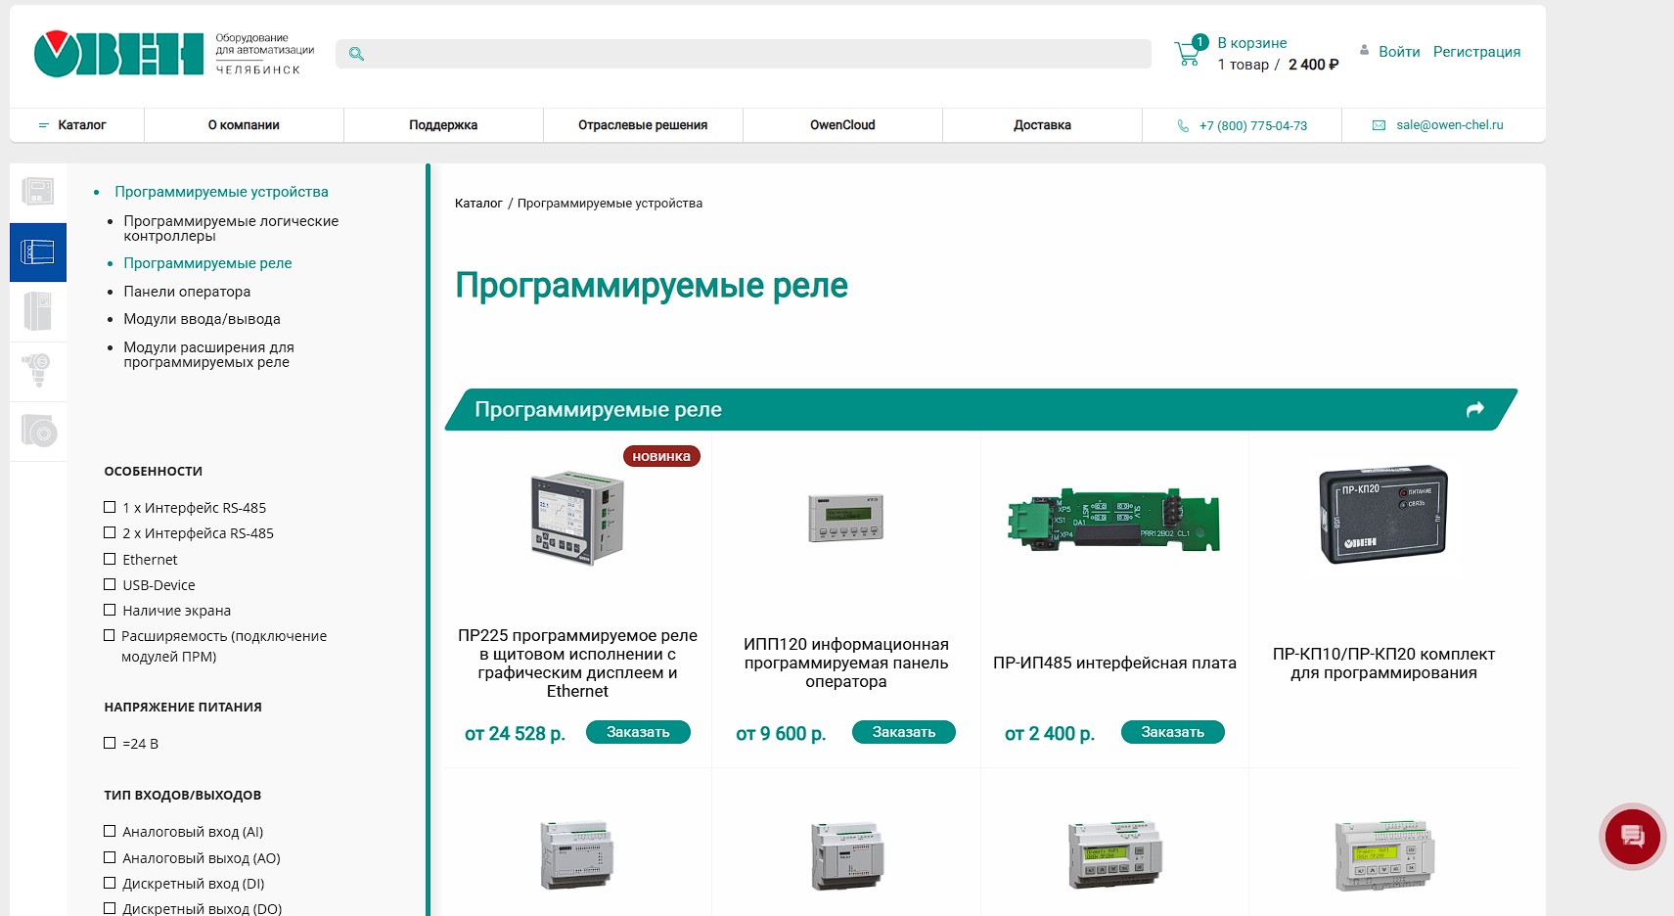Open the shopping cart icon
1674x916 pixels.
tap(1188, 54)
